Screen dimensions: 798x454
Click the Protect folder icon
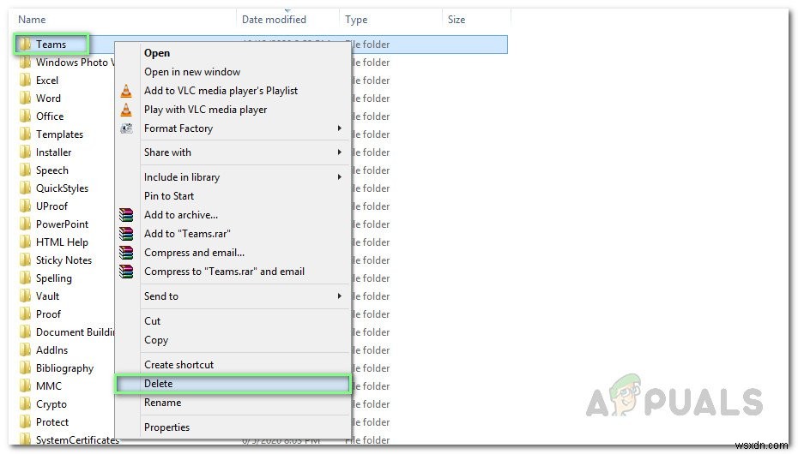(x=25, y=422)
